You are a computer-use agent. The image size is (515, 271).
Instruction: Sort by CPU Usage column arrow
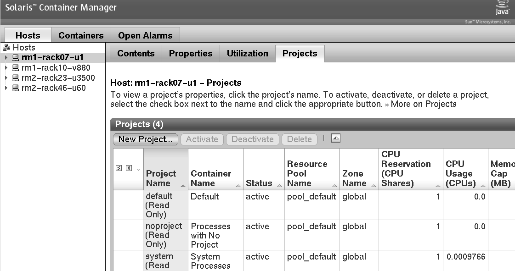pyautogui.click(x=483, y=186)
